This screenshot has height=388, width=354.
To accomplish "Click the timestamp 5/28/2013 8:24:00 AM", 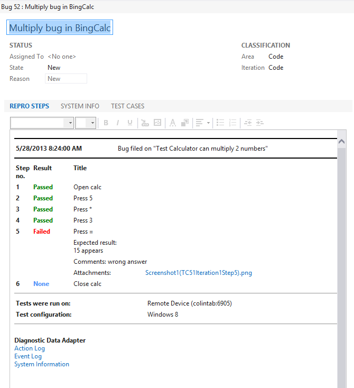I will (49, 149).
